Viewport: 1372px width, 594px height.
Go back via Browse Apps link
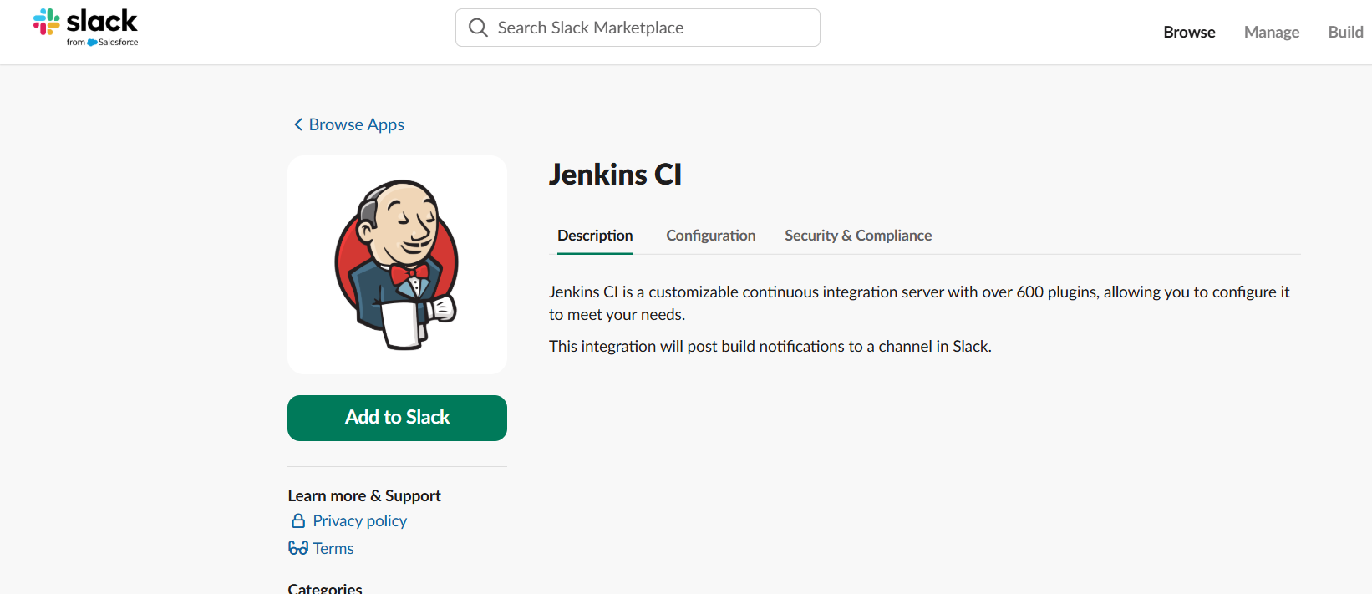[356, 124]
